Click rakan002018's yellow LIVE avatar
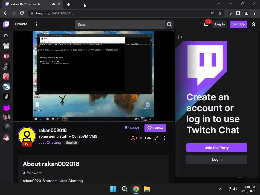The height and width of the screenshot is (195, 260). pos(27,136)
